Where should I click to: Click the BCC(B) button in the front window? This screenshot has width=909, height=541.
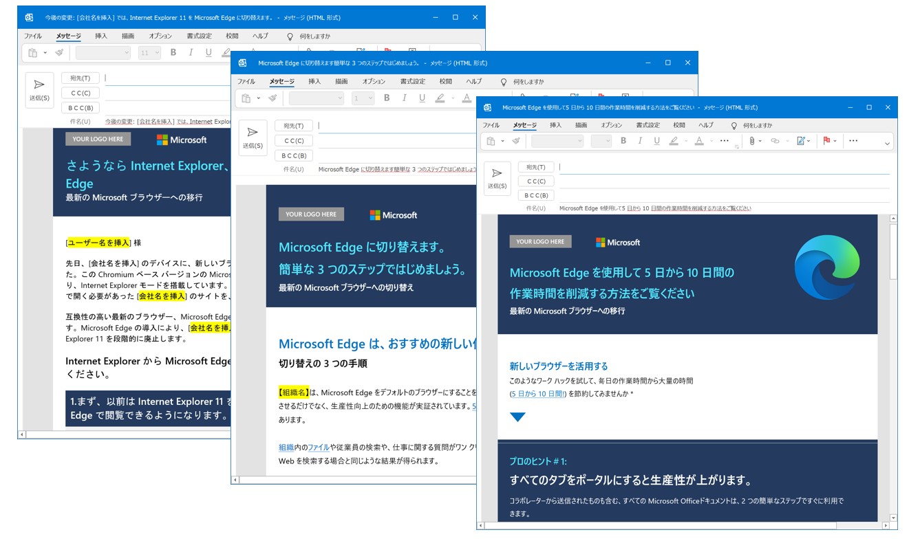pyautogui.click(x=535, y=195)
